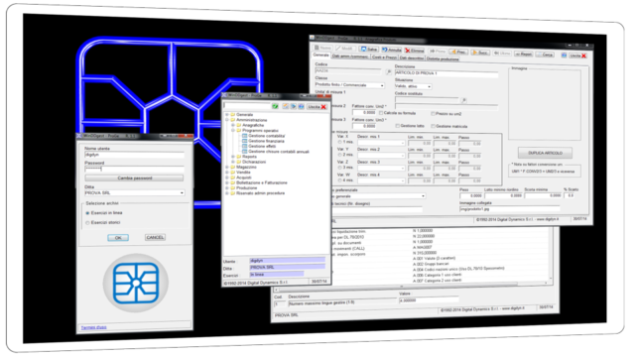Viewport: 635px width, 357px height.
Task: Switch to the Costi e Prezzi tab
Action: (384, 58)
